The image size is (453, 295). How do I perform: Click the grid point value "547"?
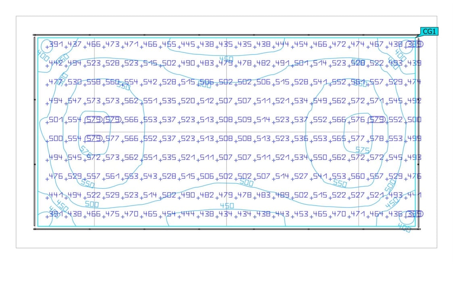click(x=75, y=101)
